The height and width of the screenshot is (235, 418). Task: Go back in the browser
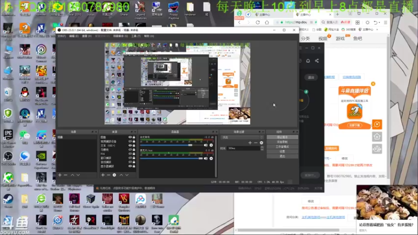point(239,22)
